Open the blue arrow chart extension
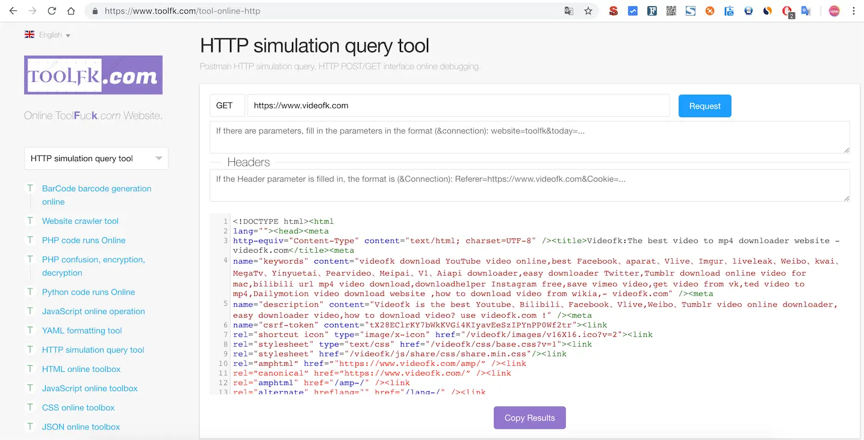This screenshot has height=440, width=864. [632, 10]
